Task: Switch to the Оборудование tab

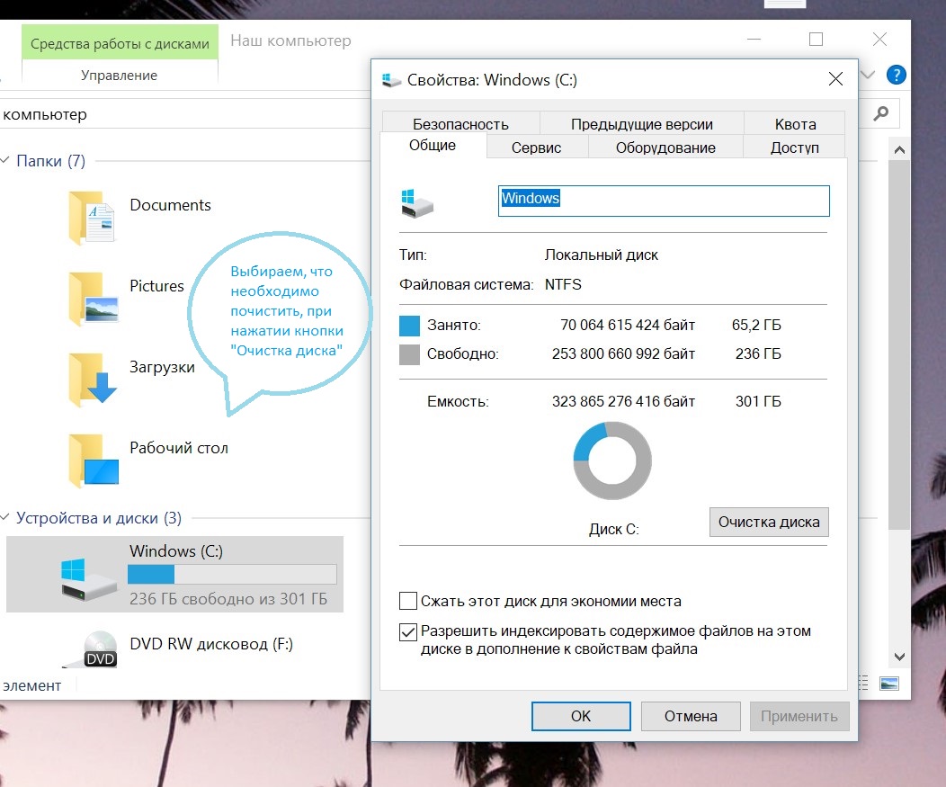Action: [665, 148]
